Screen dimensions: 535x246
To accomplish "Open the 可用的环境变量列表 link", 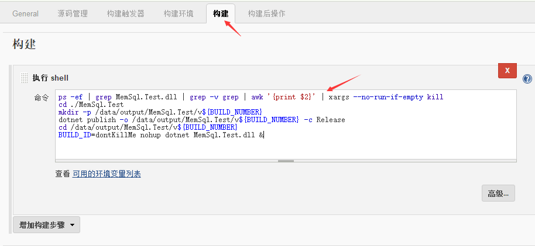I will [107, 174].
